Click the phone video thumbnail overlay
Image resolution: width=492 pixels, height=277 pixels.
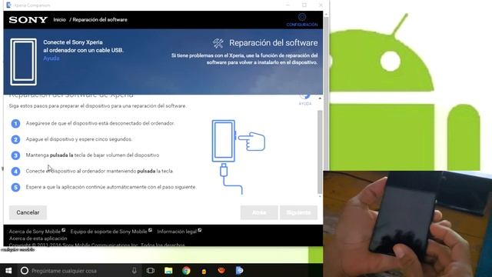[x=407, y=224]
